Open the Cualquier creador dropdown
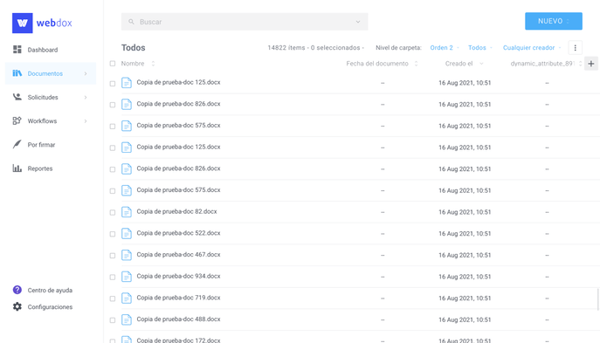 (532, 48)
